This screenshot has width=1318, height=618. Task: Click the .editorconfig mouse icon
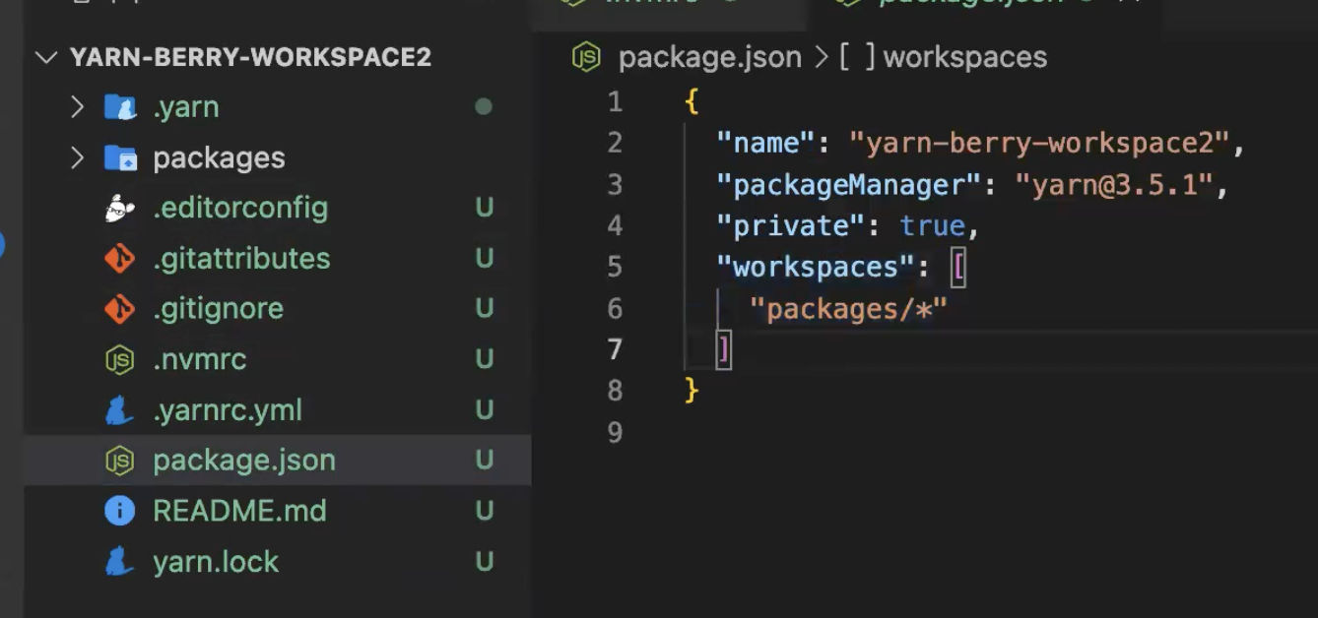click(120, 209)
